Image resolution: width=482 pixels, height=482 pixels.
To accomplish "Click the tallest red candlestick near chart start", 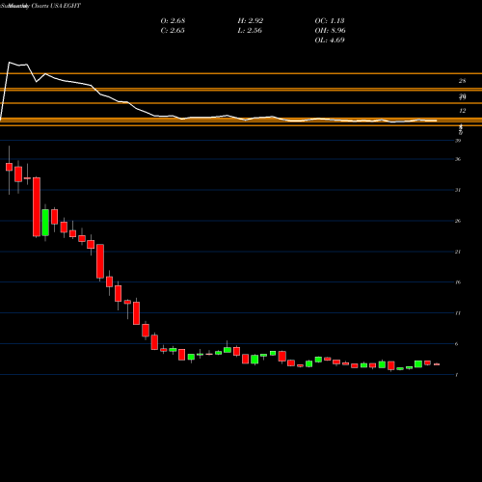I will click(x=37, y=207).
